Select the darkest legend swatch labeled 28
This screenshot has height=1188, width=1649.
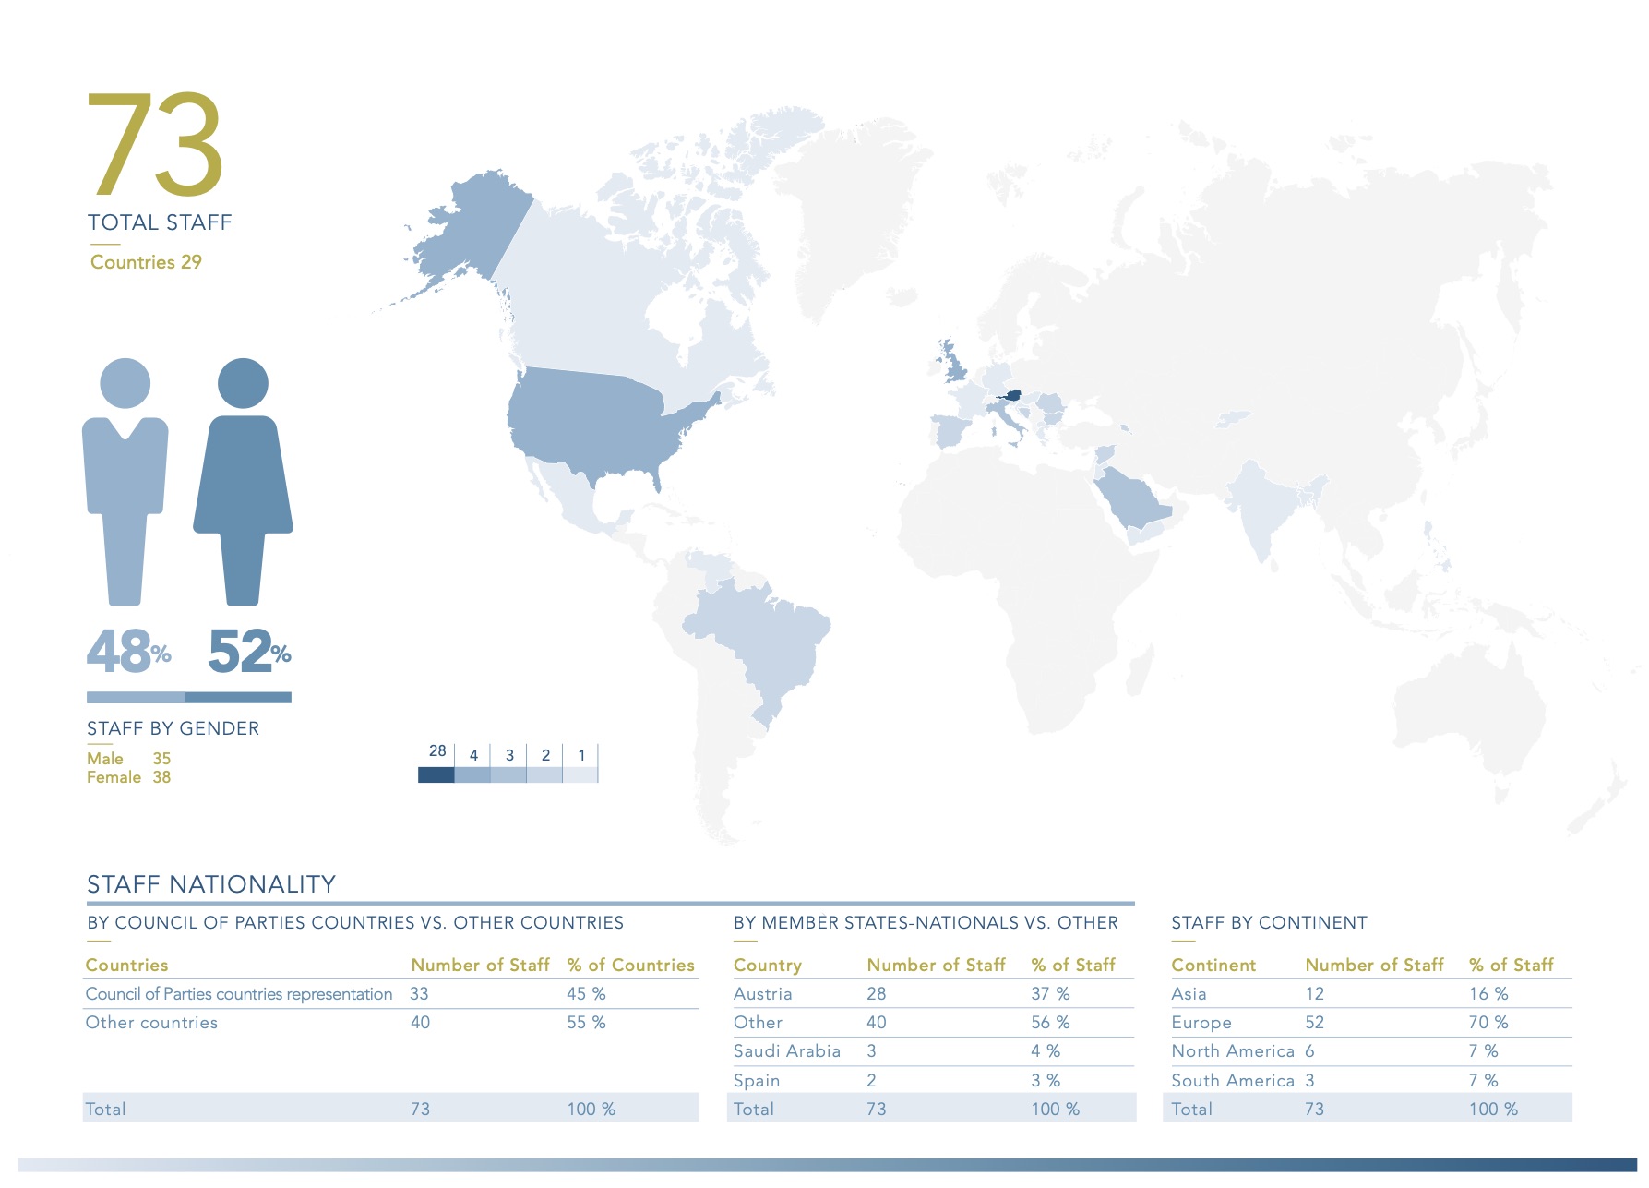point(436,774)
